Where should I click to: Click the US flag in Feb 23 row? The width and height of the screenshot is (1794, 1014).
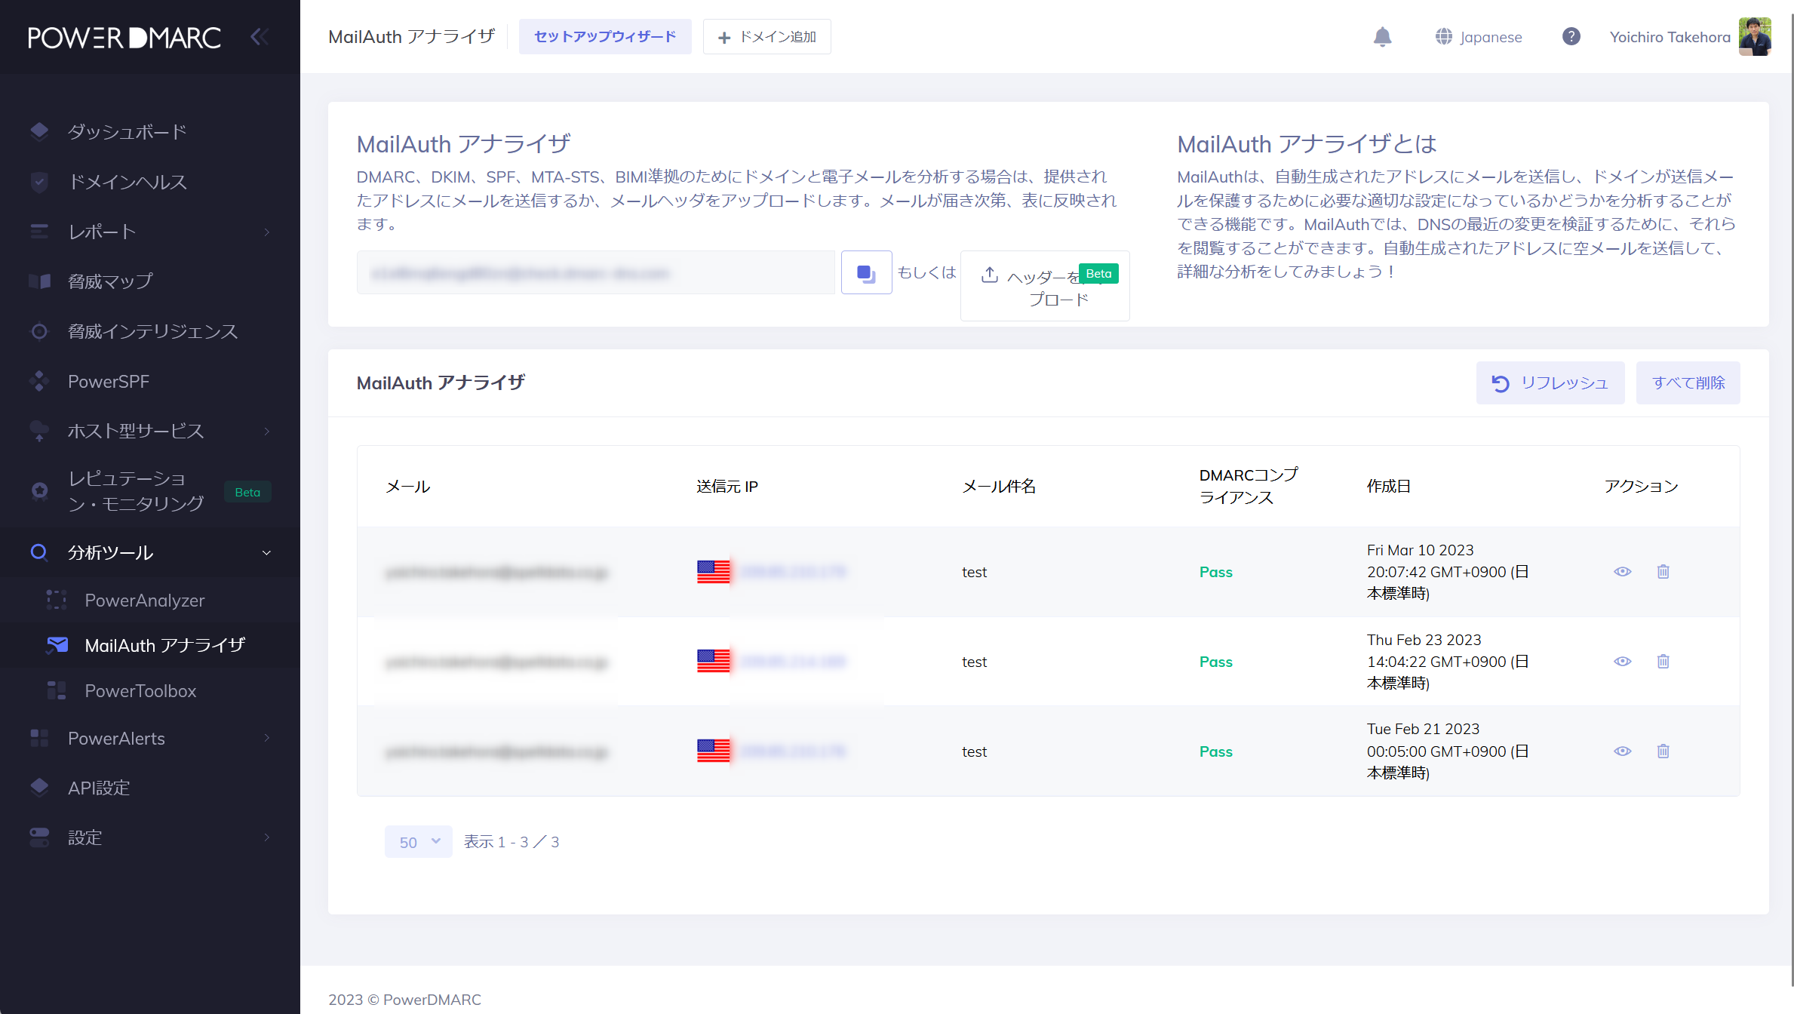713,662
